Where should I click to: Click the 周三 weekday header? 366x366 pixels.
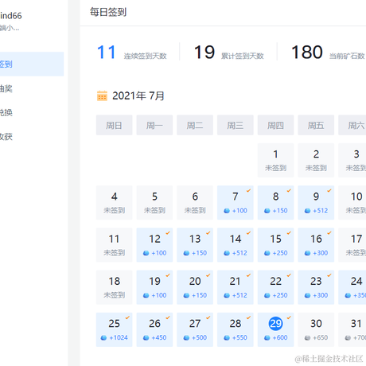pyautogui.click(x=236, y=125)
